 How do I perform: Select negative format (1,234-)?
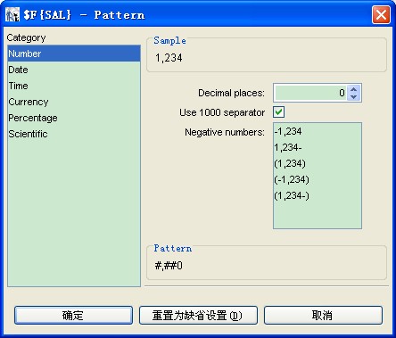tap(318, 195)
